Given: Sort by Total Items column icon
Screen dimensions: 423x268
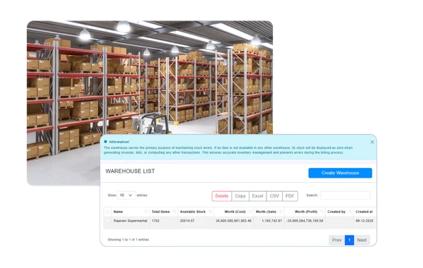Looking at the screenshot, I should coord(174,212).
